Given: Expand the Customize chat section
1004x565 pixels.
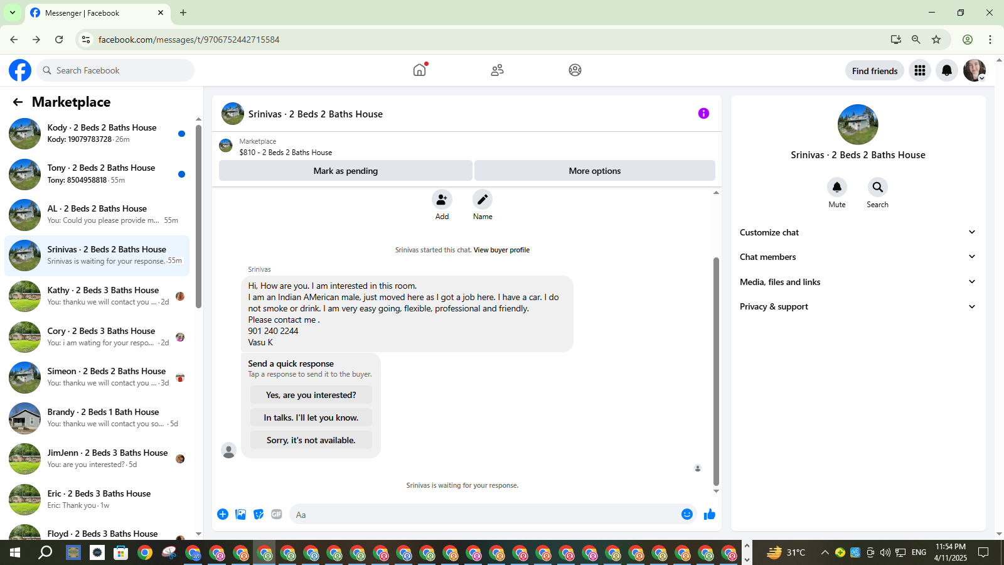Looking at the screenshot, I should tap(858, 232).
